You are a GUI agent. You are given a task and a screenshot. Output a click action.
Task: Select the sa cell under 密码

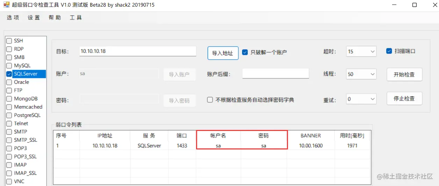[264, 146]
